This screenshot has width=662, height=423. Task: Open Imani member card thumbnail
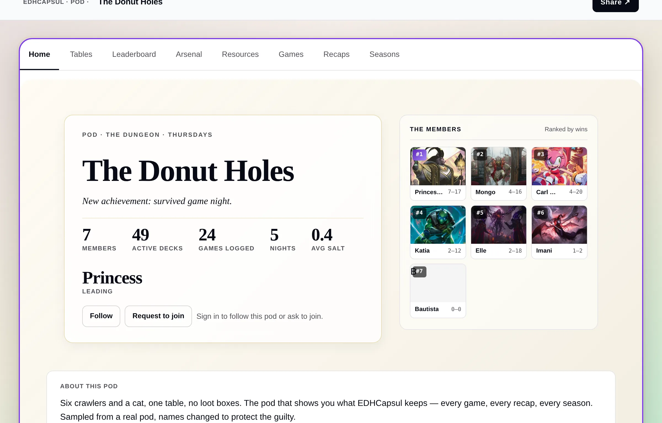pyautogui.click(x=559, y=225)
